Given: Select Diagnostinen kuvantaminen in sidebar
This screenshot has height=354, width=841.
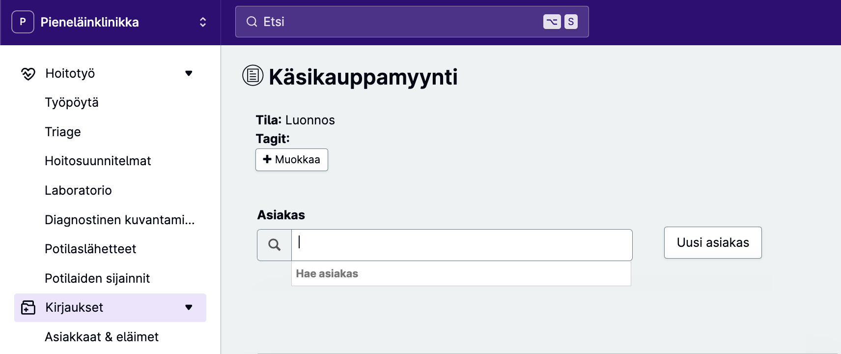Looking at the screenshot, I should pyautogui.click(x=120, y=220).
